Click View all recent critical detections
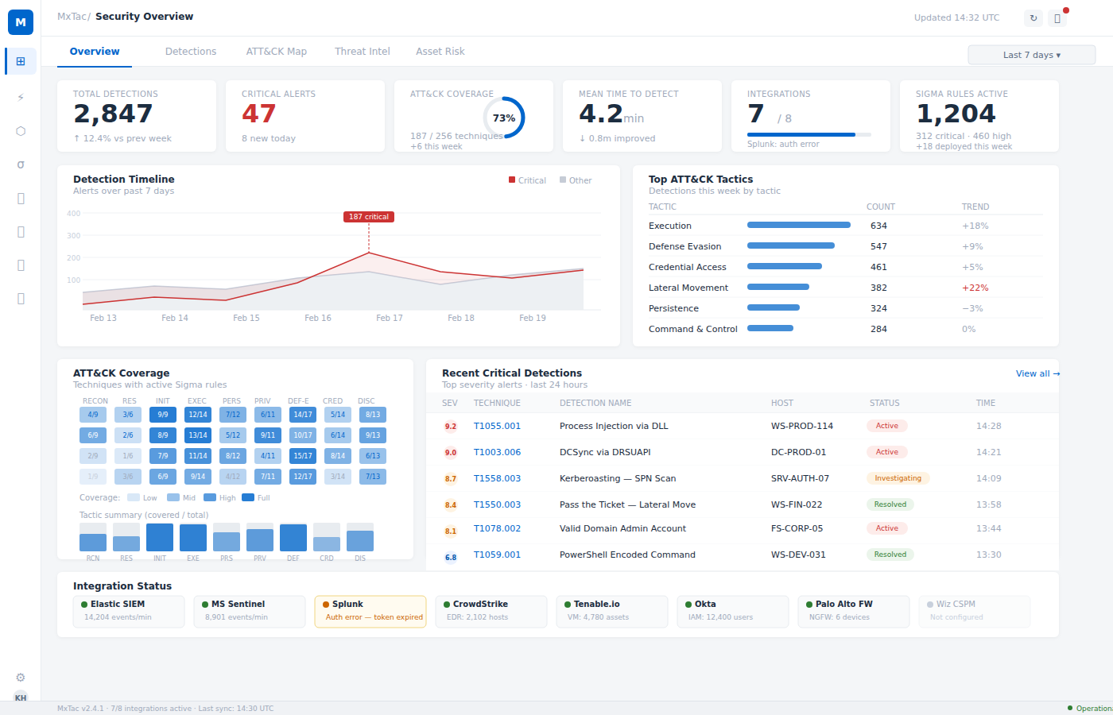 pos(1037,373)
